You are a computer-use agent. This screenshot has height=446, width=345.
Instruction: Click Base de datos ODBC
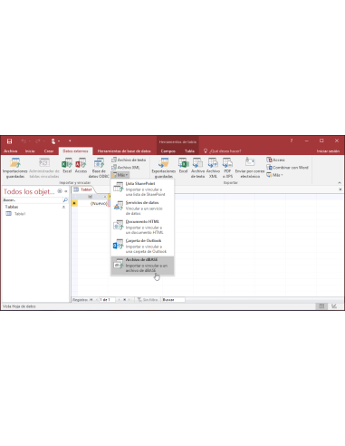[x=99, y=168]
